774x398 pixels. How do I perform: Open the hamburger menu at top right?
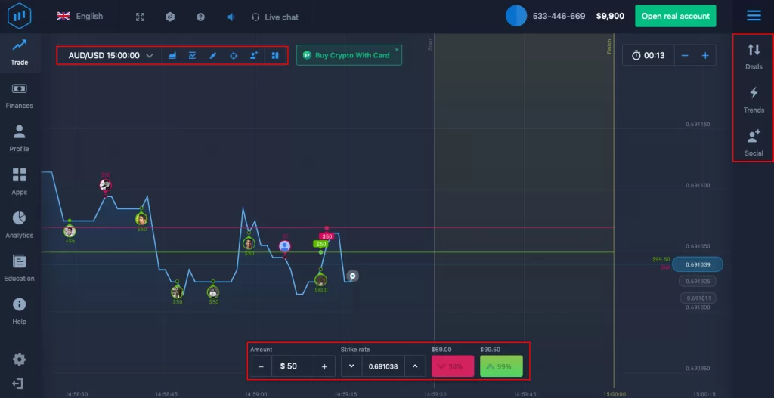coord(753,15)
